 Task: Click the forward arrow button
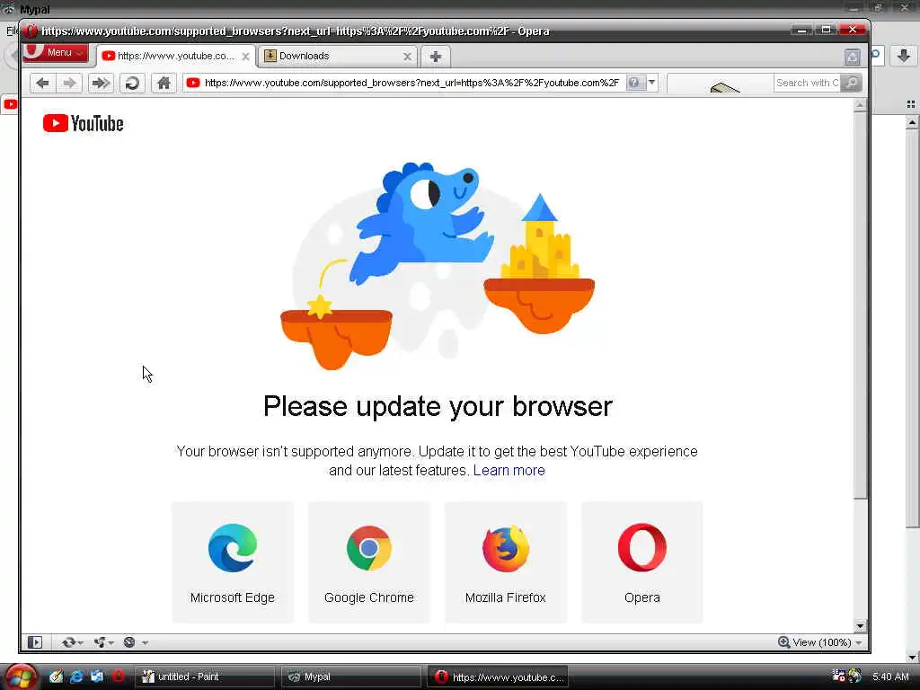pyautogui.click(x=69, y=83)
